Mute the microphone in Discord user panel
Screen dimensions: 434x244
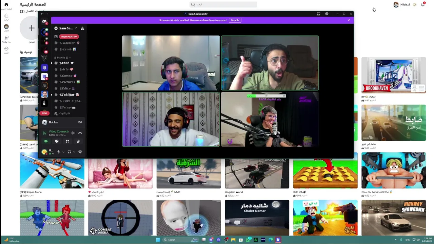coord(58,152)
